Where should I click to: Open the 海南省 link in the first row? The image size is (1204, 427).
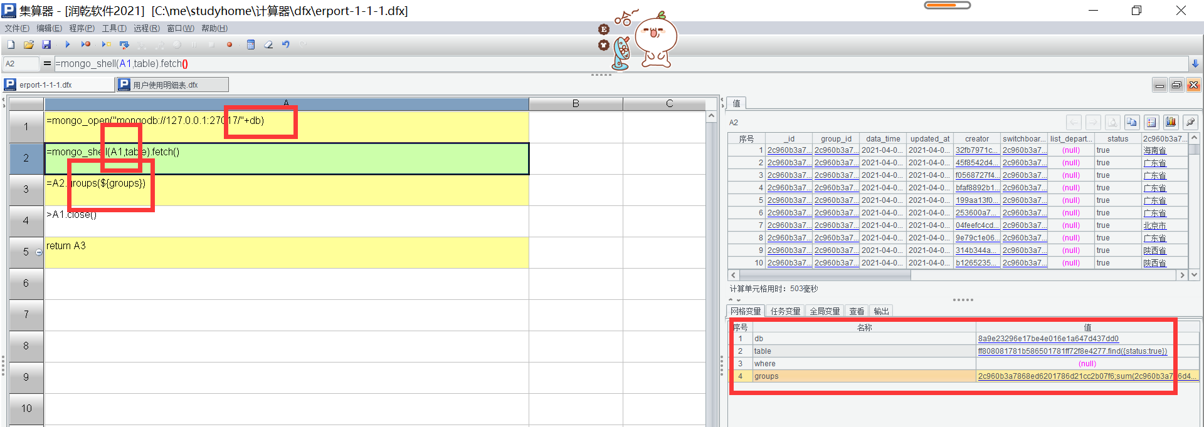[x=1154, y=150]
